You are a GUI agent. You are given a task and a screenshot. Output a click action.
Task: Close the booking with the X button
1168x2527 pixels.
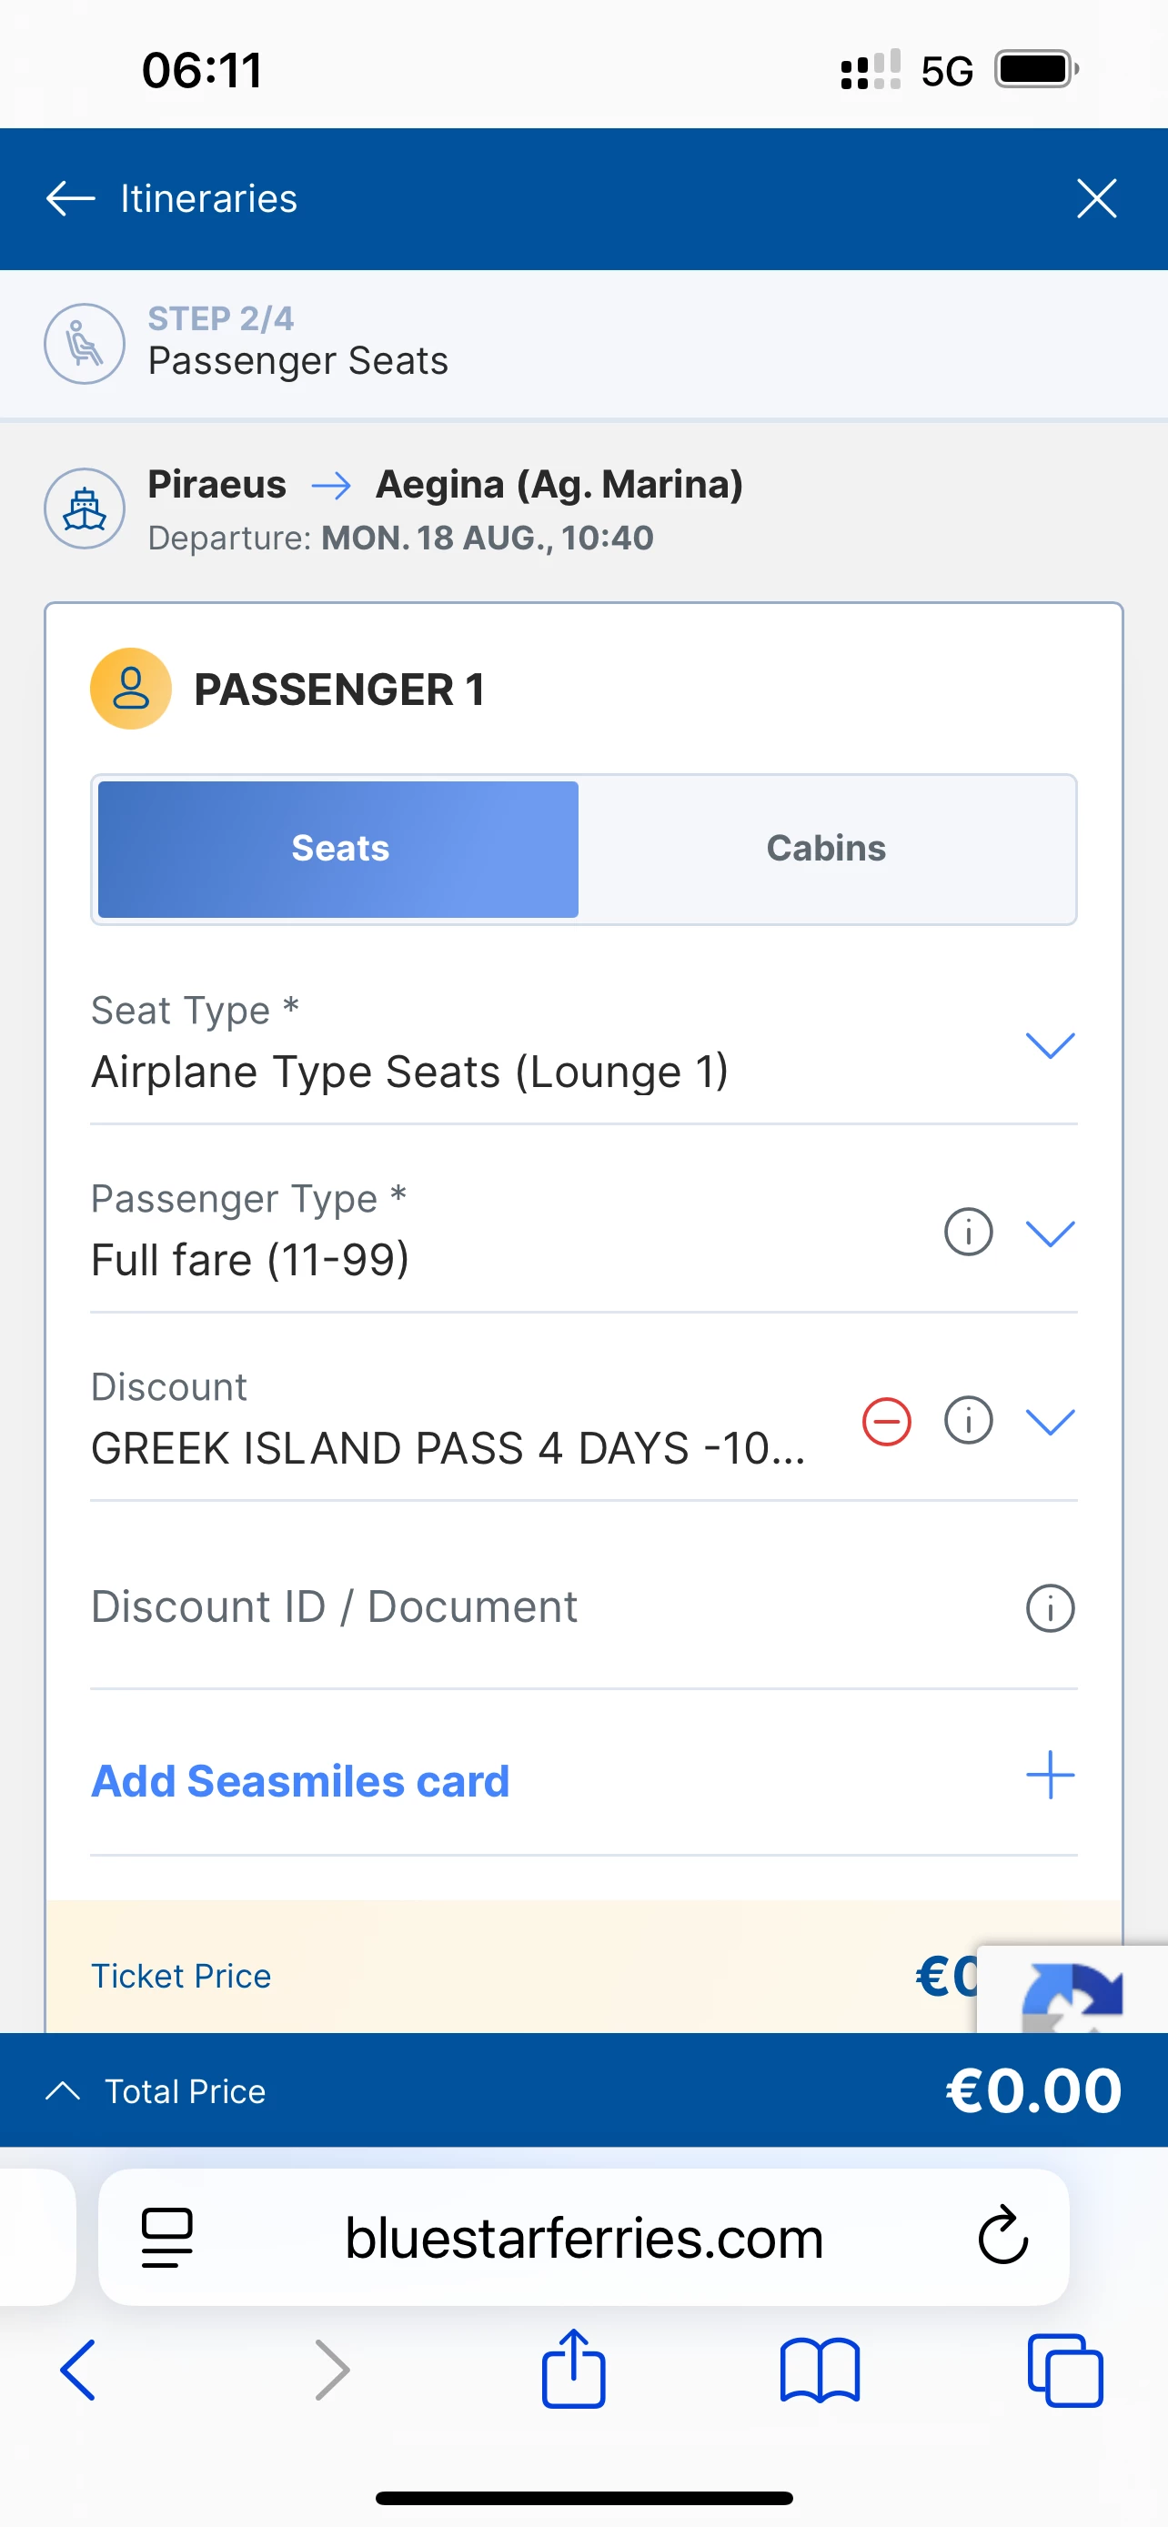(1096, 198)
